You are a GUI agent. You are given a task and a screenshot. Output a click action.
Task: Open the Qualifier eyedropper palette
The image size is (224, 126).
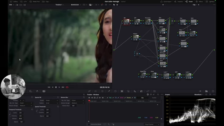109,91
